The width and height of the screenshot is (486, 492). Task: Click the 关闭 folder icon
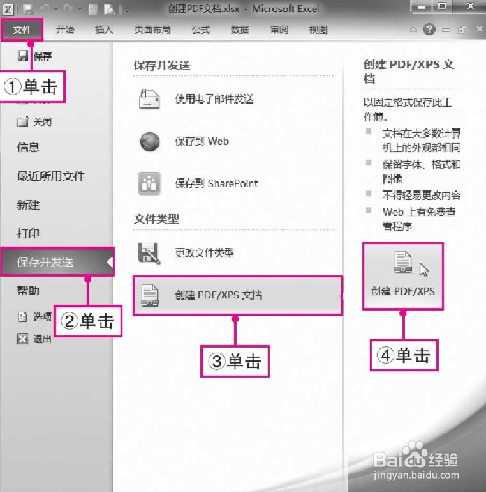pyautogui.click(x=22, y=121)
